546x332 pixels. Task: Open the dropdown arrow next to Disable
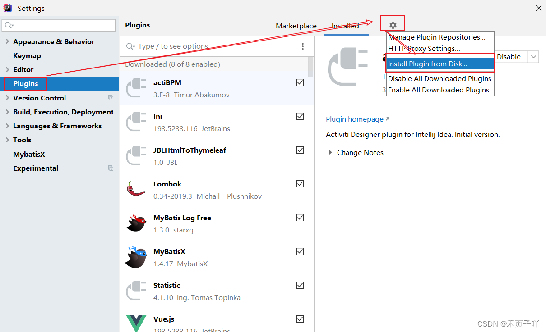tap(533, 57)
